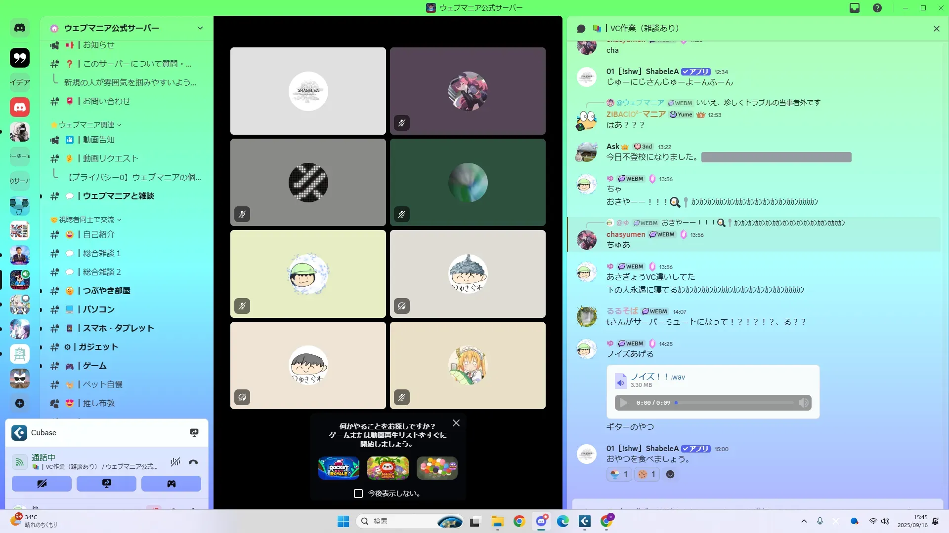Turn on camera from the voice panel
Screen dimensions: 949x533
click(x=42, y=484)
